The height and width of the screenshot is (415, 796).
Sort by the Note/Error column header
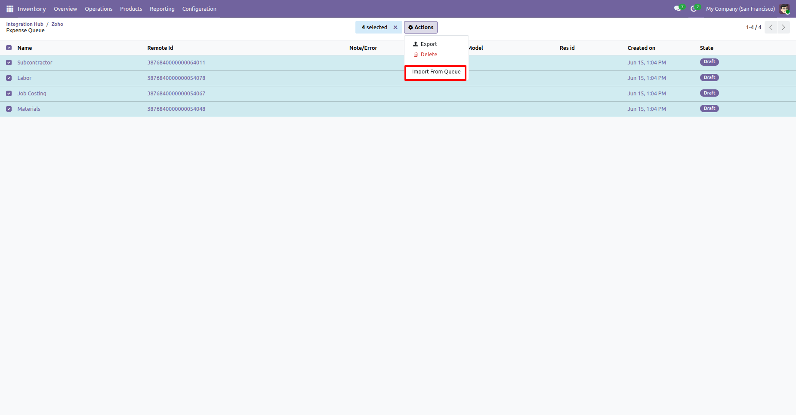(363, 48)
